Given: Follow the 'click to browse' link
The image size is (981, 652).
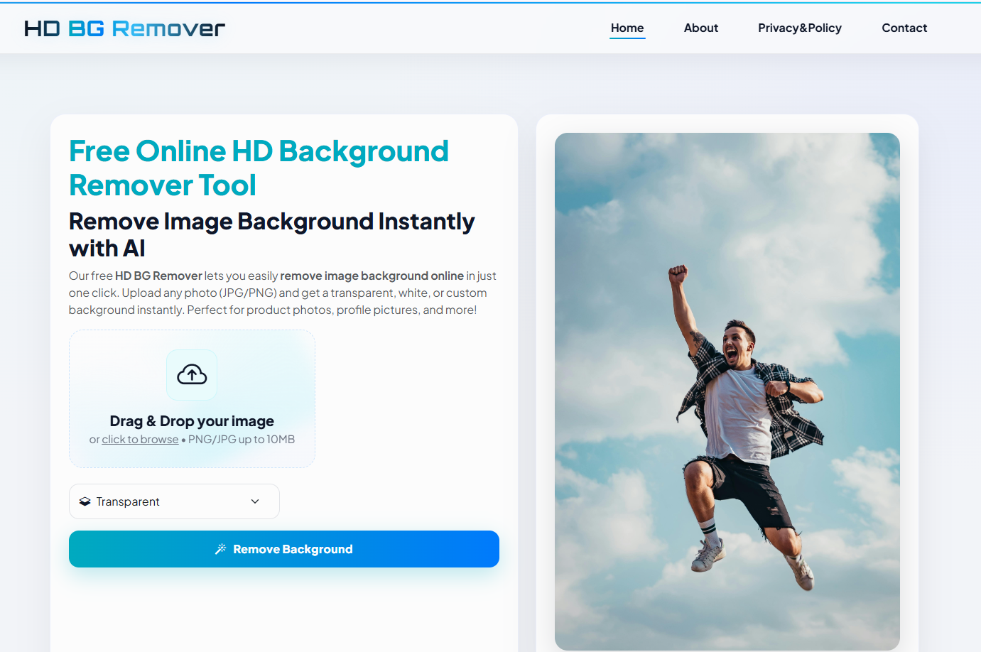Looking at the screenshot, I should pyautogui.click(x=140, y=440).
